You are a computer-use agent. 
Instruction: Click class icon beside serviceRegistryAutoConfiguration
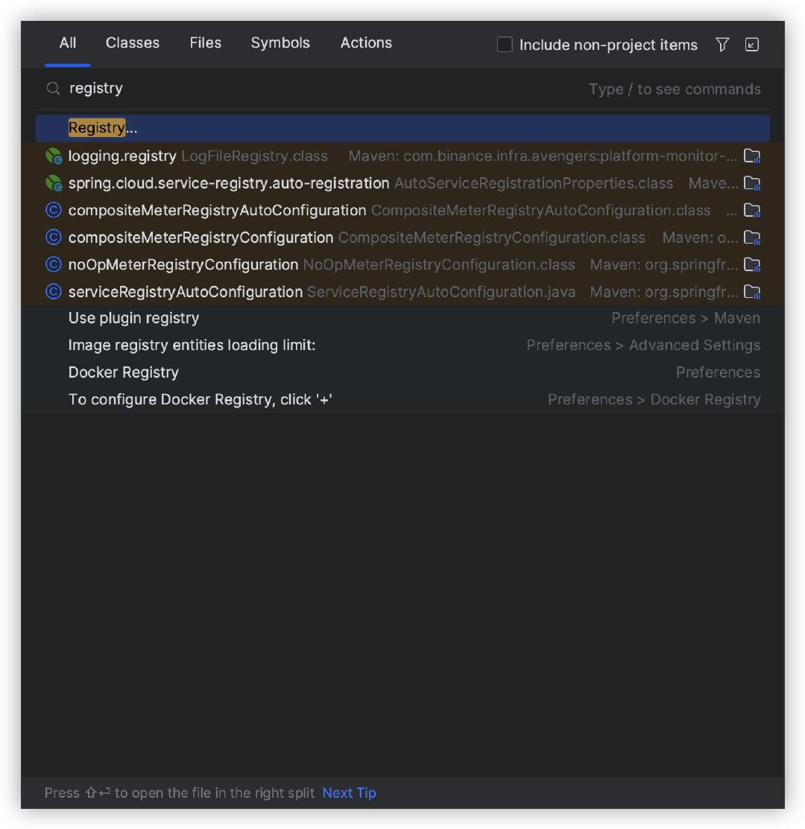tap(54, 292)
